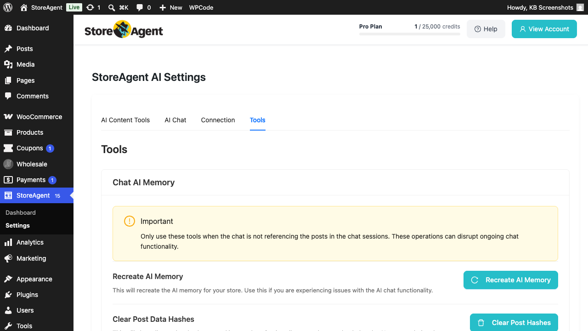The height and width of the screenshot is (331, 588).
Task: Click the Tools wrench icon in sidebar
Action: (8, 326)
